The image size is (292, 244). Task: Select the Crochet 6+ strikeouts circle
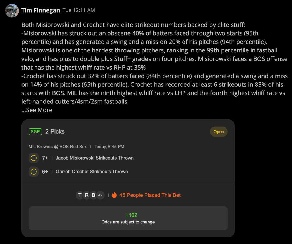[34, 172]
